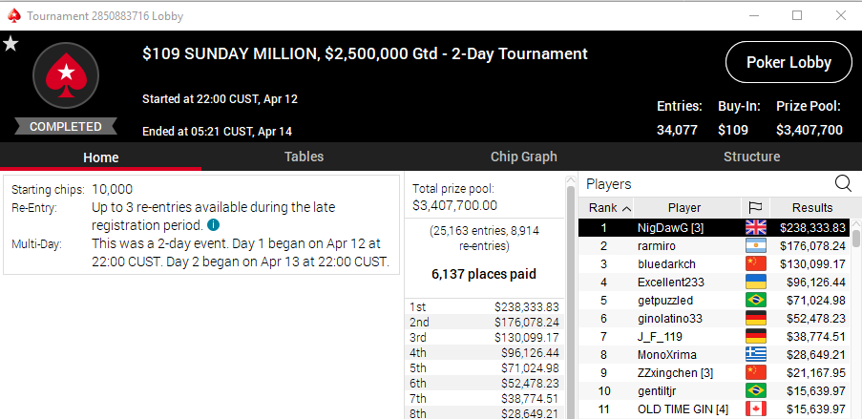Open the Chip Graph tab

524,157
